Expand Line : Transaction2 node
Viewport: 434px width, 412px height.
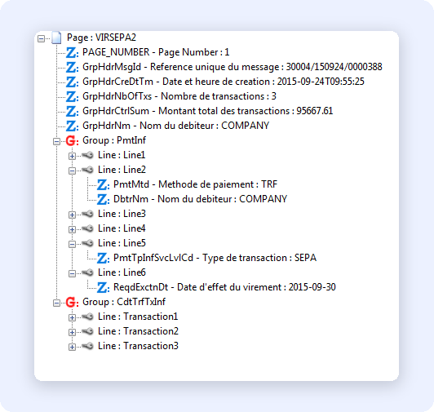click(72, 332)
